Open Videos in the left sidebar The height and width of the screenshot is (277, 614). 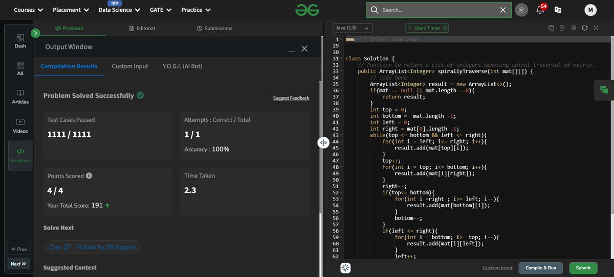click(x=20, y=125)
